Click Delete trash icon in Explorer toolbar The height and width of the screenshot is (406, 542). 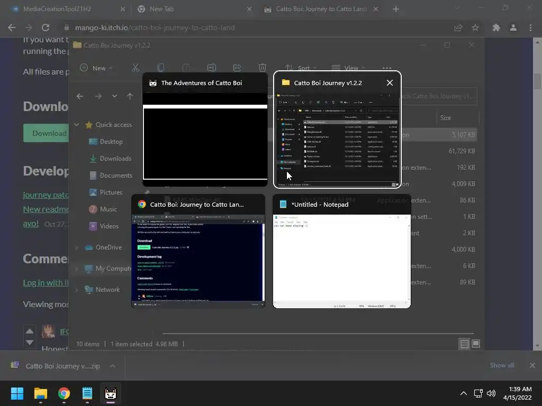[263, 68]
